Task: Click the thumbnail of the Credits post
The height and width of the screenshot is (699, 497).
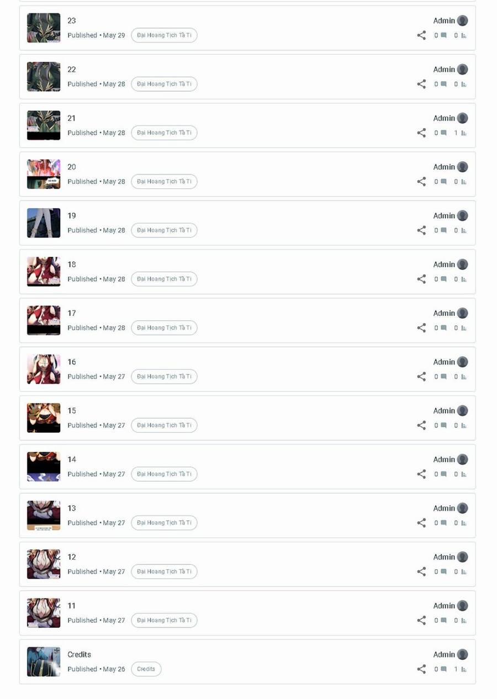Action: point(44,661)
